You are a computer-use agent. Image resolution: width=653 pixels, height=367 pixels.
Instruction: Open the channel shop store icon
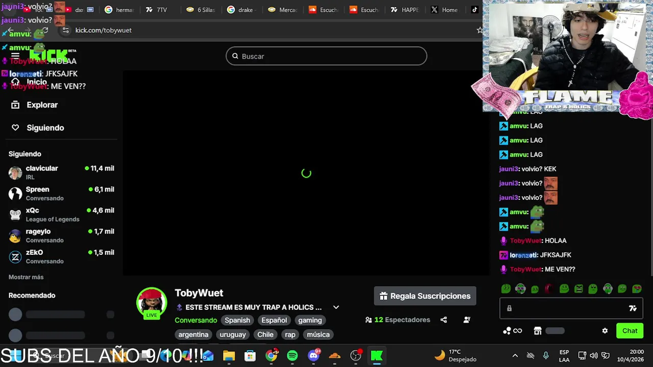(537, 331)
